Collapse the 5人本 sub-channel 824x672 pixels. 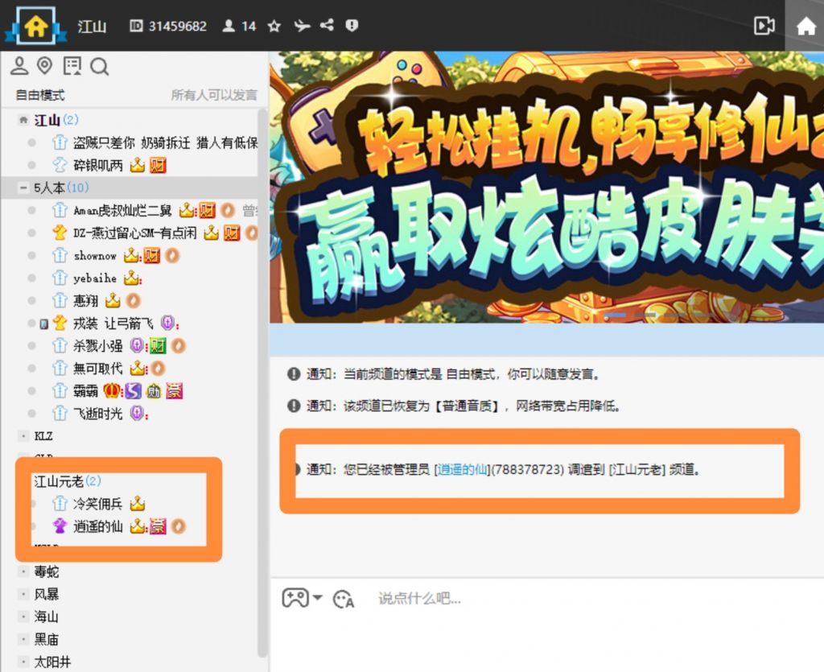(x=23, y=188)
